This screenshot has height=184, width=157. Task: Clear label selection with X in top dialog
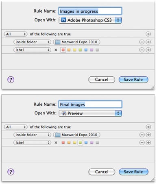pos(56,50)
